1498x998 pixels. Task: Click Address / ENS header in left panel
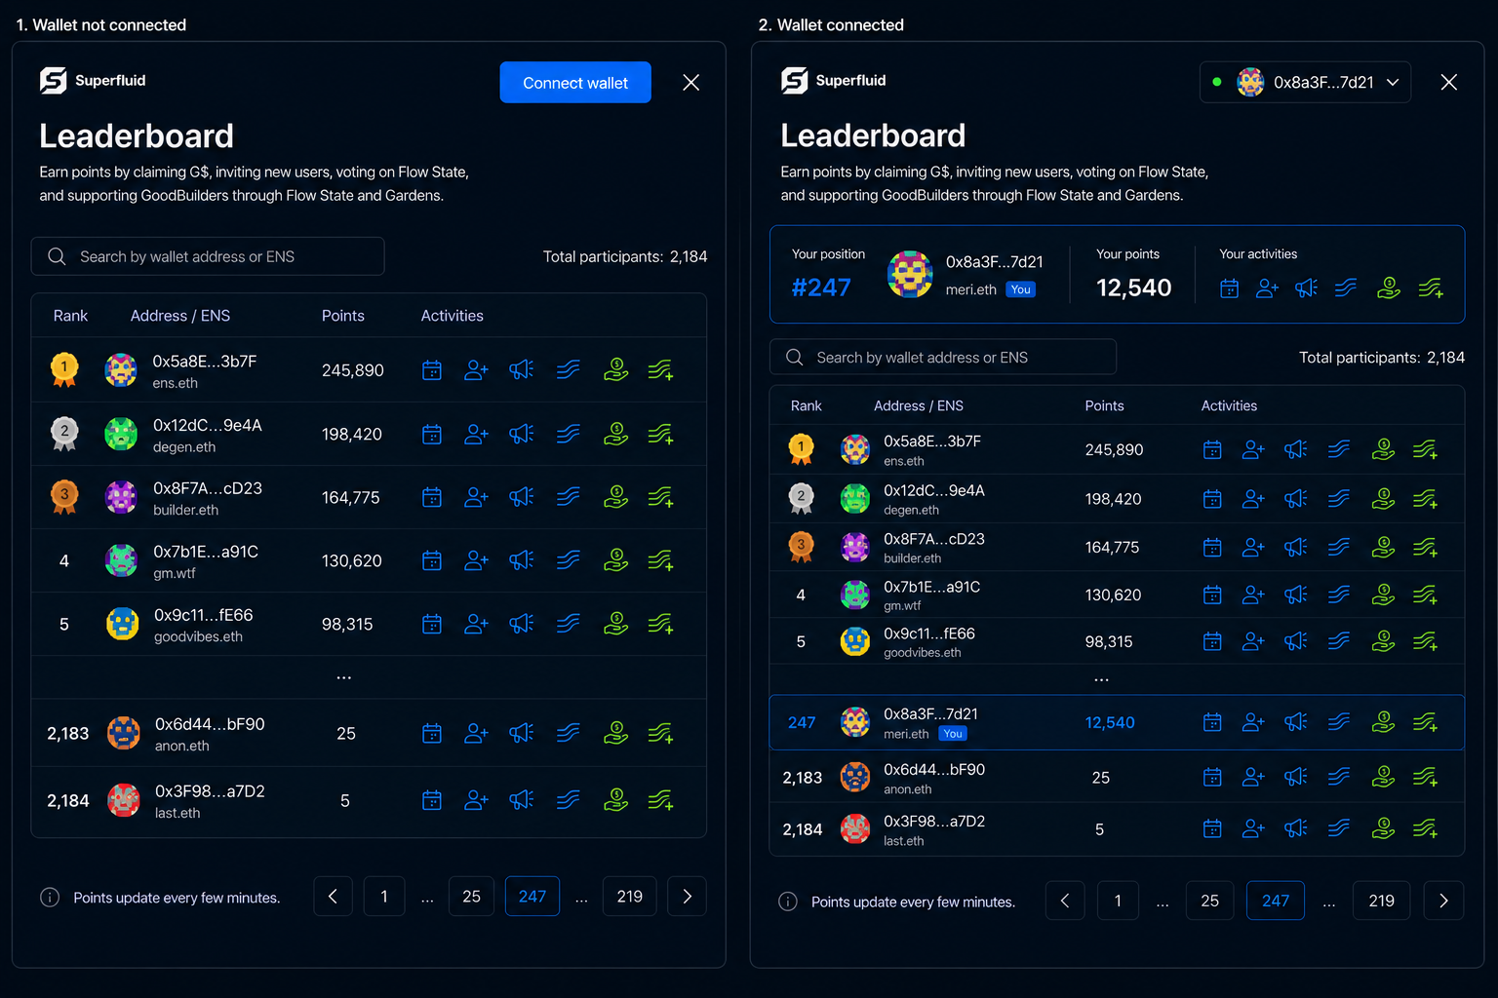[x=180, y=316]
